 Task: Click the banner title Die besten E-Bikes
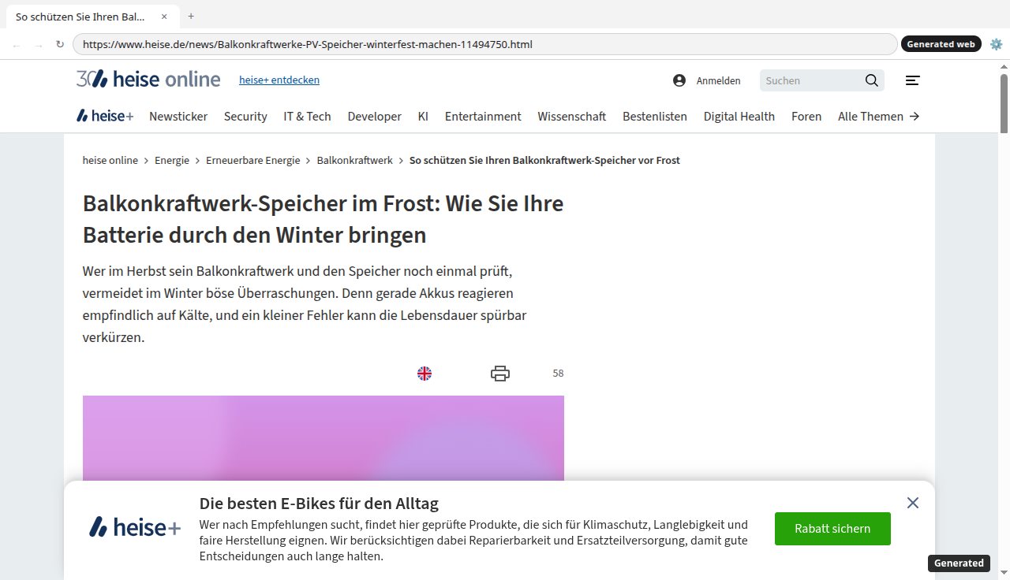(319, 504)
